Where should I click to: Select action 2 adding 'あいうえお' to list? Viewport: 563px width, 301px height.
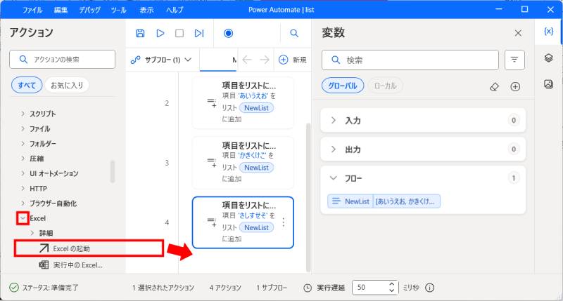coord(243,102)
